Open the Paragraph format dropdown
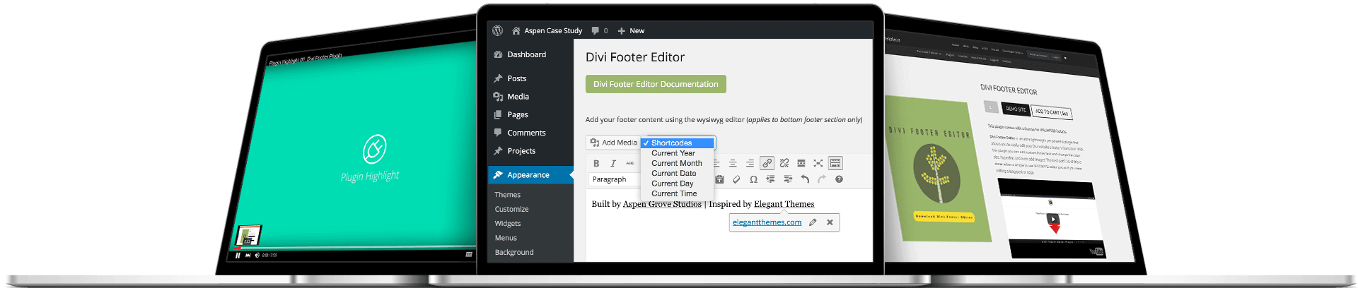1358x288 pixels. coord(613,179)
